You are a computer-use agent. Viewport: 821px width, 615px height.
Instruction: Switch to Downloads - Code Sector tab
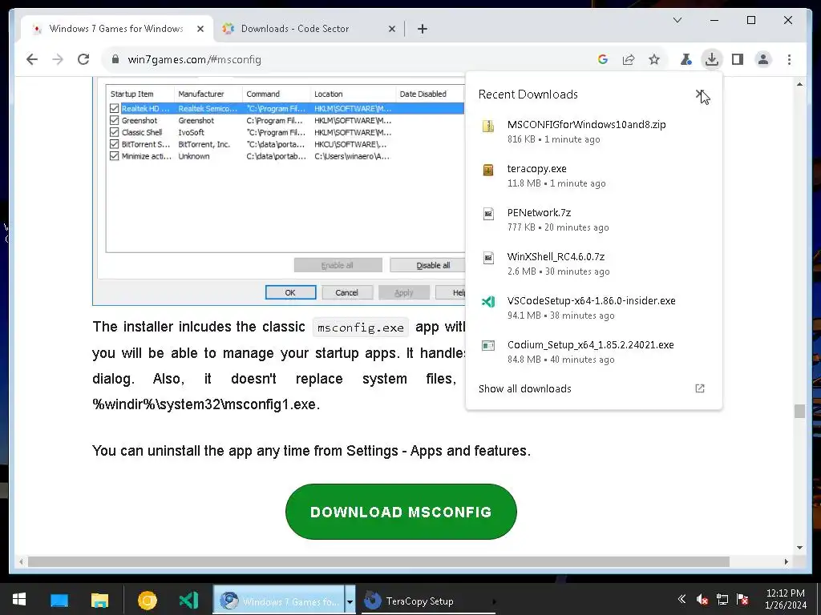[295, 29]
